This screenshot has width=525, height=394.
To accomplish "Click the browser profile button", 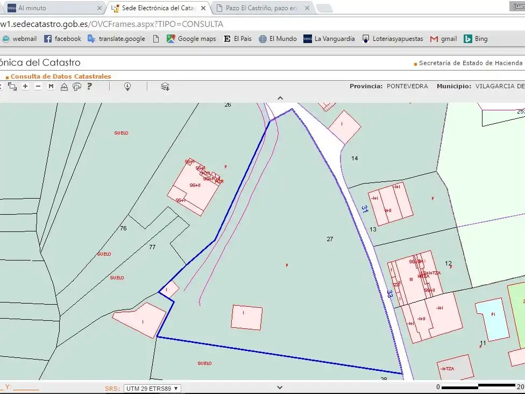I will pos(517,6).
